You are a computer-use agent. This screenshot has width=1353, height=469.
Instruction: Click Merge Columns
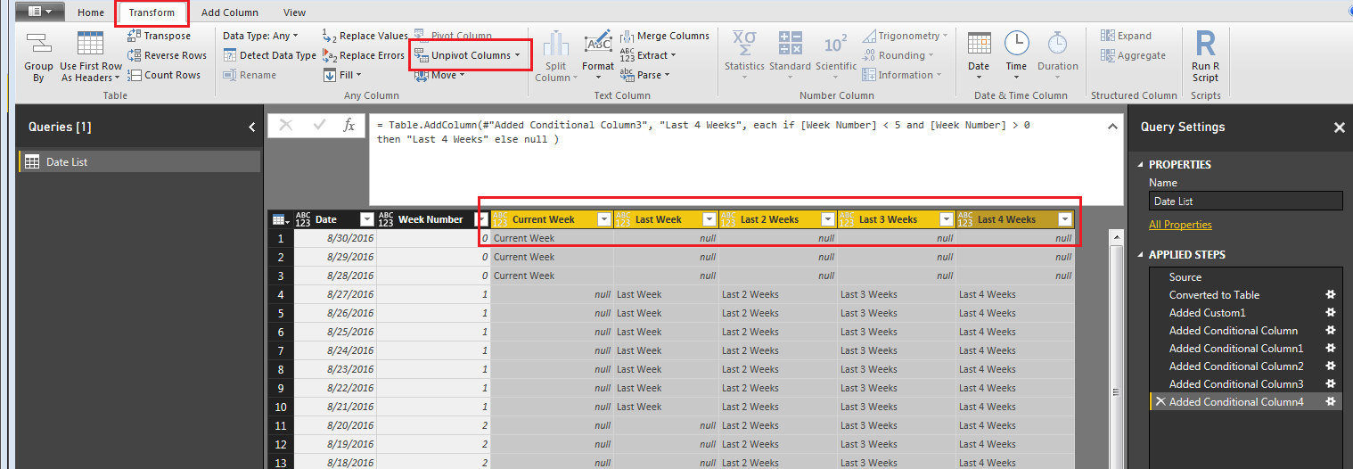click(665, 36)
